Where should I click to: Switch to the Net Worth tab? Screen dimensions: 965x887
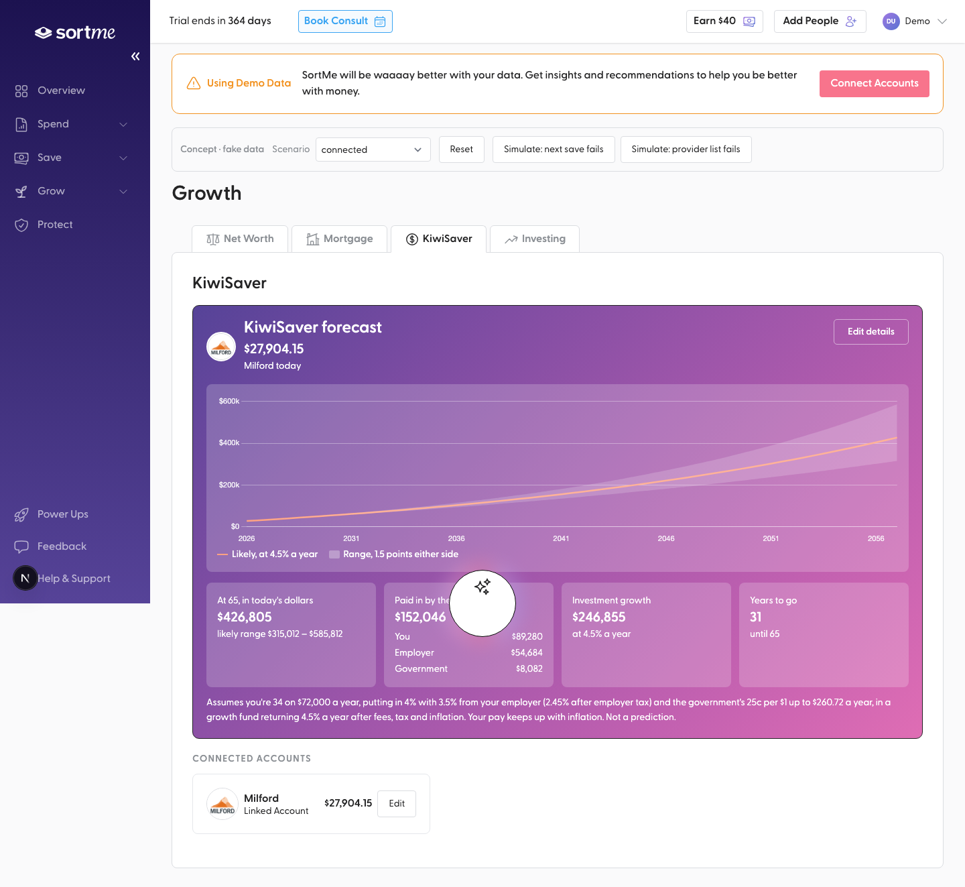[x=240, y=239]
